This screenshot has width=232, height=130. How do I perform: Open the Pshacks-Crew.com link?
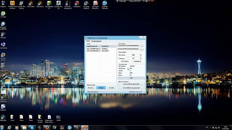(136, 92)
